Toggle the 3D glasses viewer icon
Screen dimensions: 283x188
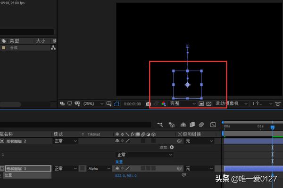click(77, 103)
